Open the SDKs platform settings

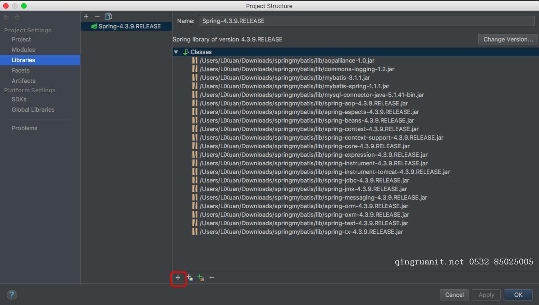tap(19, 99)
